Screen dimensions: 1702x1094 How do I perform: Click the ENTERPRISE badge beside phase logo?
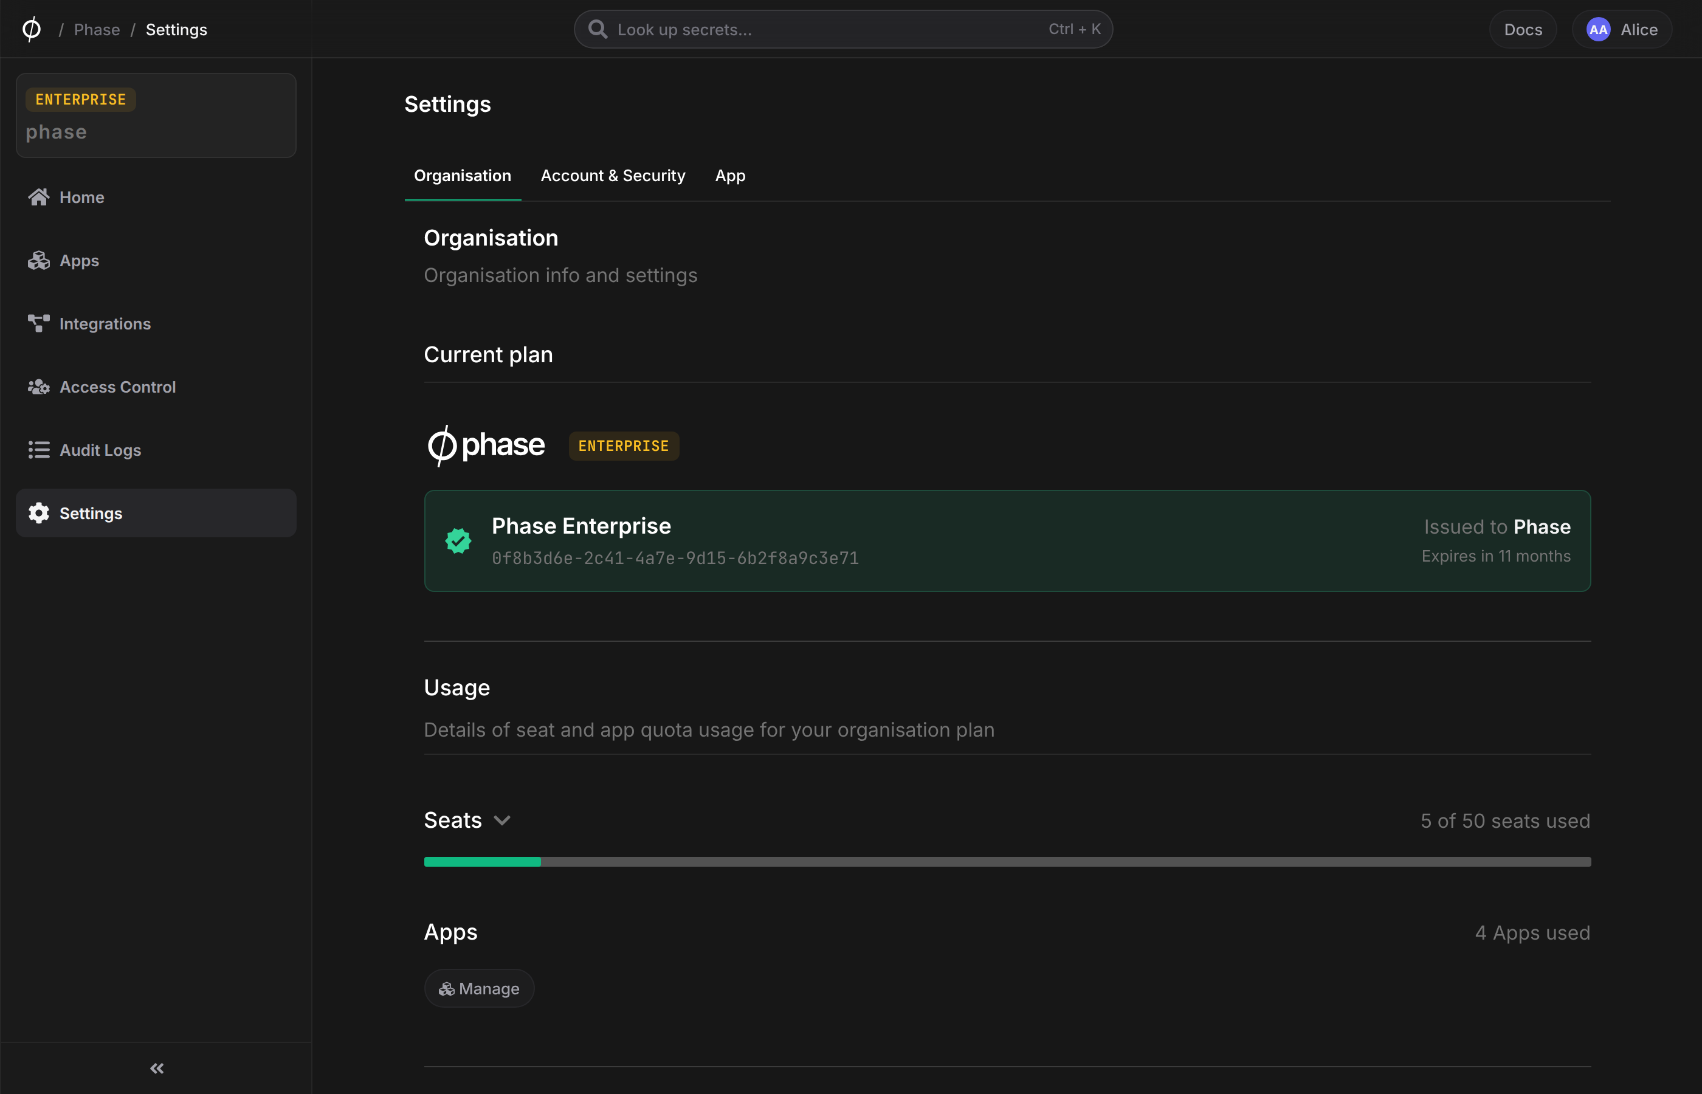pyautogui.click(x=624, y=446)
